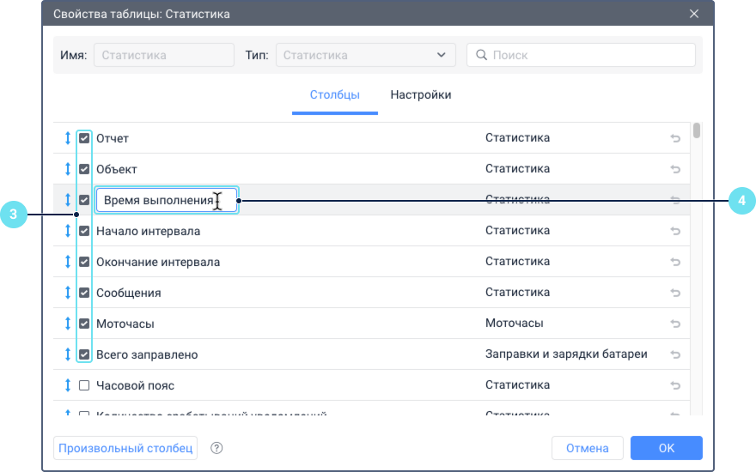Viewport: 756px width, 472px height.
Task: Click the Произвольный столбец button
Action: 125,448
